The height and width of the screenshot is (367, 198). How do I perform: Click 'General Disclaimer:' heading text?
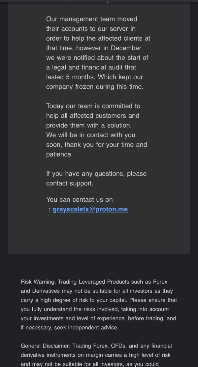[x=46, y=346]
